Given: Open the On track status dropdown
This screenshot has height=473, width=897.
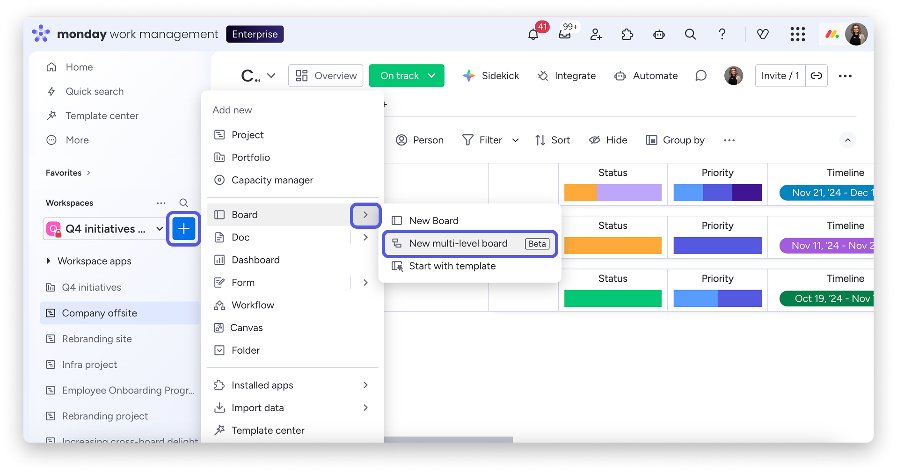Looking at the screenshot, I should click(x=406, y=76).
